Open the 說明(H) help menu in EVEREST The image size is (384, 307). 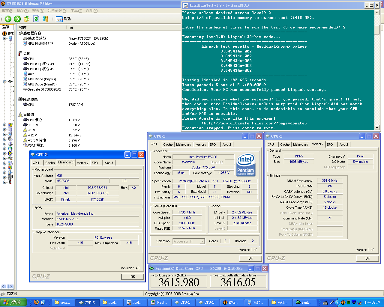pyautogui.click(x=92, y=11)
